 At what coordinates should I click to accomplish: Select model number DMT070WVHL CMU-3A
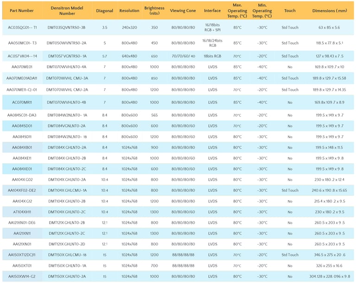67,78
